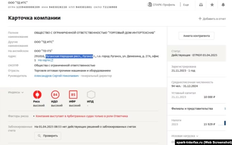This screenshot has width=232, height=145.
Task: Click the ИДО index circle showing 84
Action: point(55,95)
